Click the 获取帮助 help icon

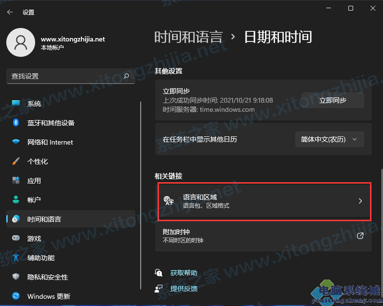(x=158, y=273)
